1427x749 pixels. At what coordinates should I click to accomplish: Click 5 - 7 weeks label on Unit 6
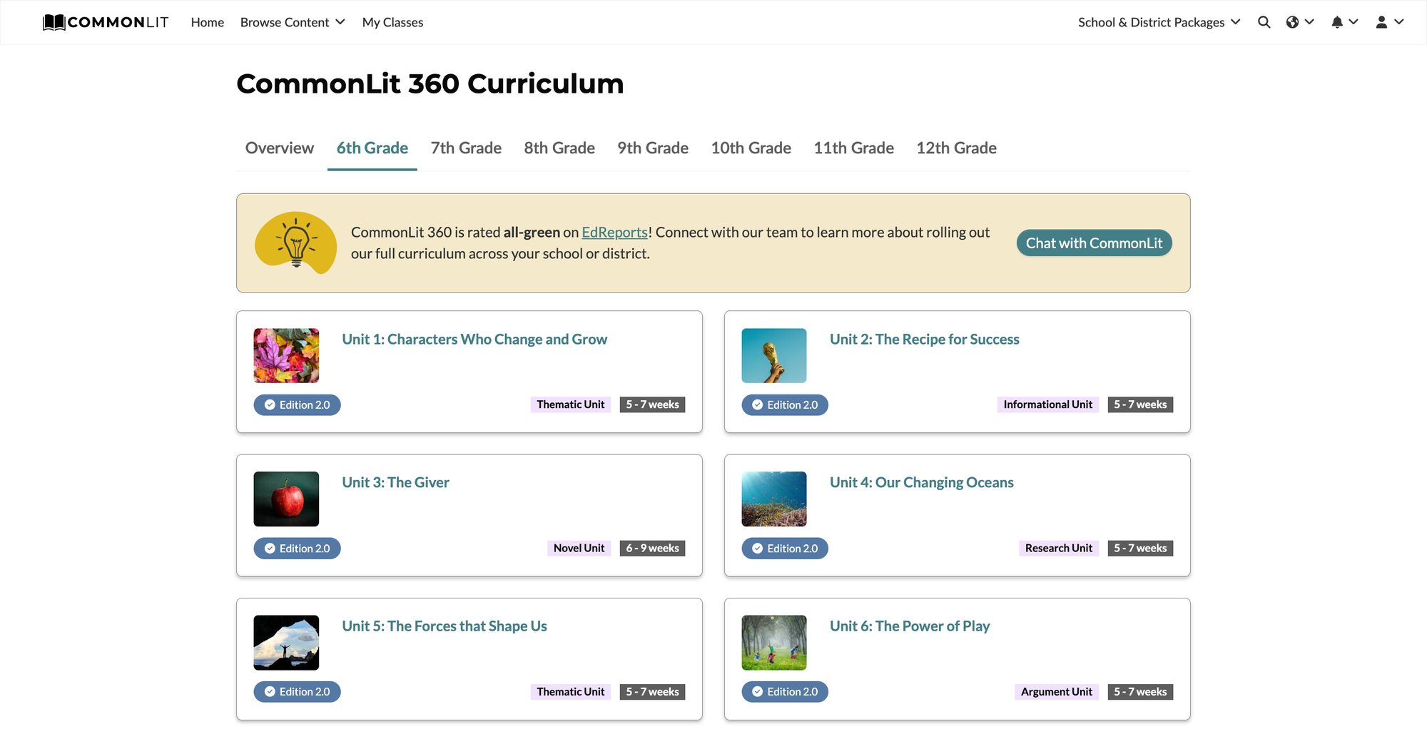[x=1140, y=691]
